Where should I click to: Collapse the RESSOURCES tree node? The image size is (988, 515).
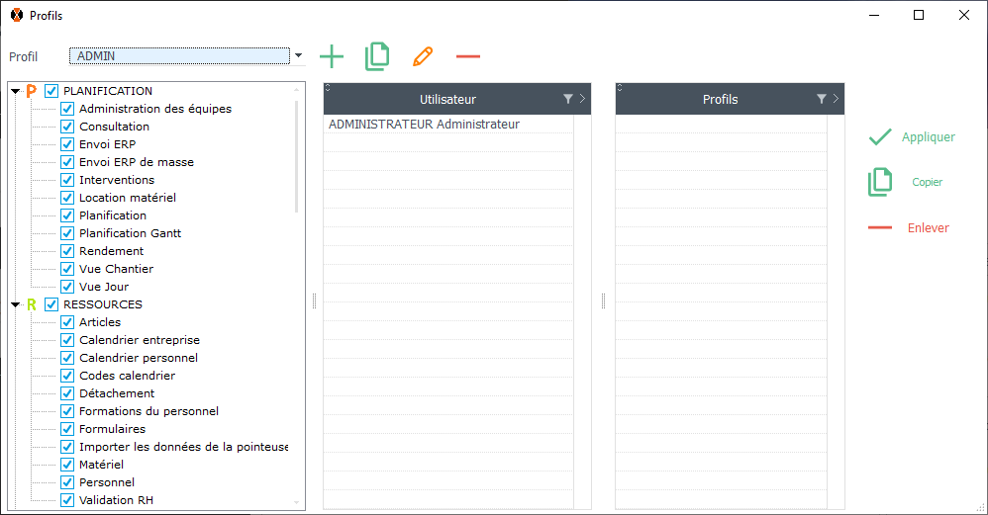click(16, 305)
